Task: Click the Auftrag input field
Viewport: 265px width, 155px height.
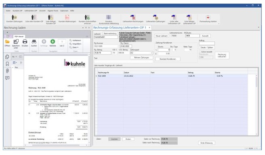Action: click(x=207, y=43)
